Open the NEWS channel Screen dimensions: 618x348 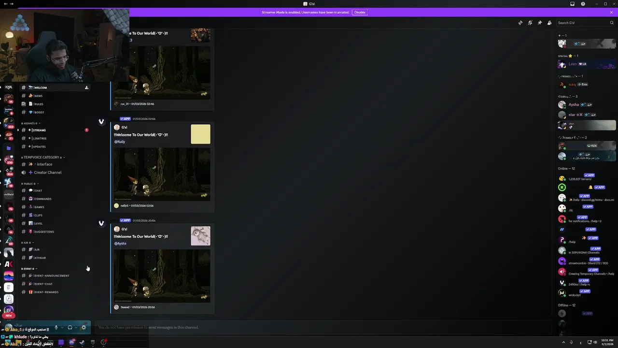pyautogui.click(x=55, y=96)
